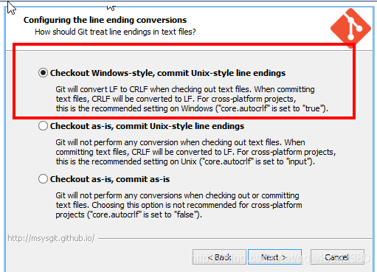Click the 'recommended setting on Unix' description line
Viewport: 377px width, 272px height.
(x=185, y=161)
